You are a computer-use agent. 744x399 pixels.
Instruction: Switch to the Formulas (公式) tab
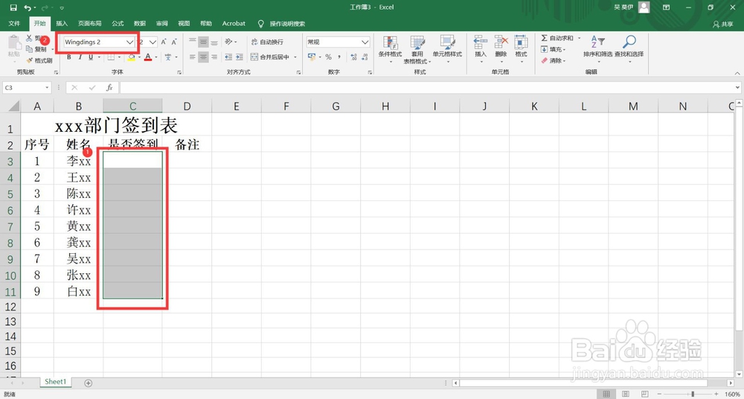pyautogui.click(x=118, y=23)
